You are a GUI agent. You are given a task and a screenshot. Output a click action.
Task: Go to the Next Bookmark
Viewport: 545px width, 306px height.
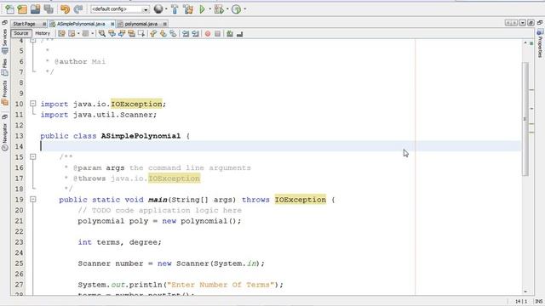point(163,34)
